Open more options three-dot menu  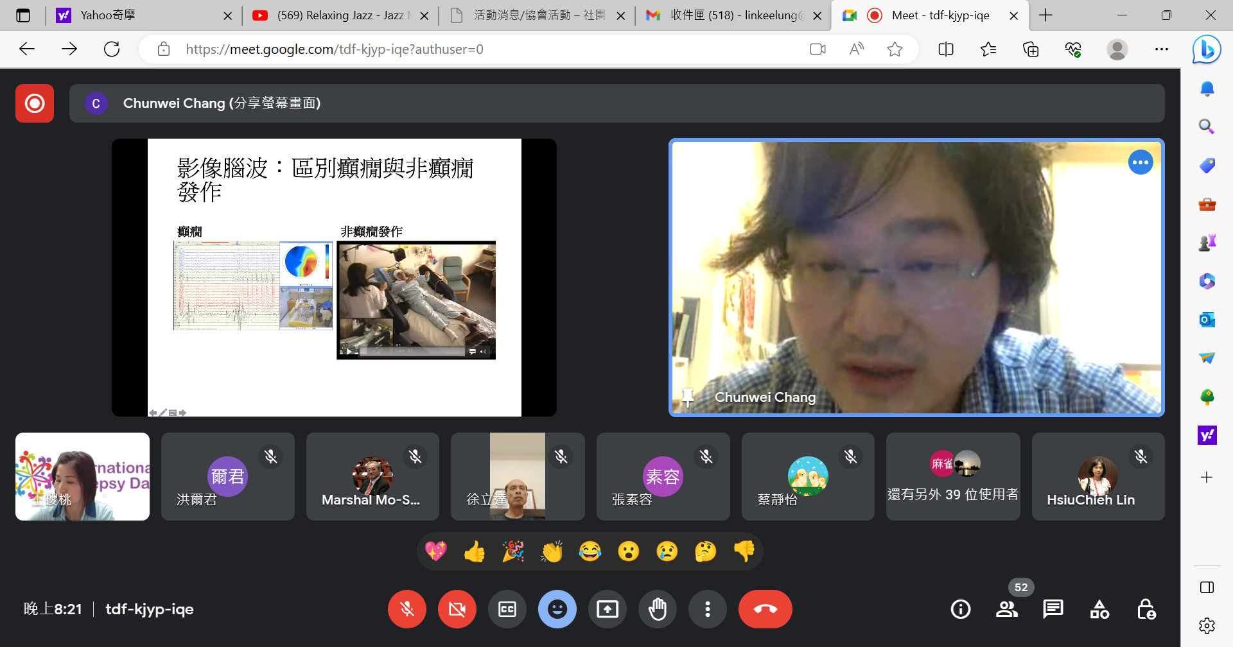pos(708,609)
